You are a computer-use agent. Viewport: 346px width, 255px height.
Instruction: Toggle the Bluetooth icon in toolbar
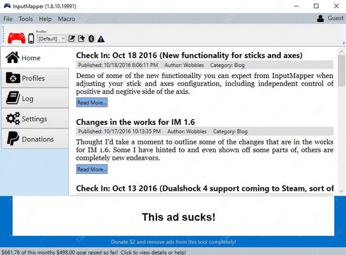(91, 39)
